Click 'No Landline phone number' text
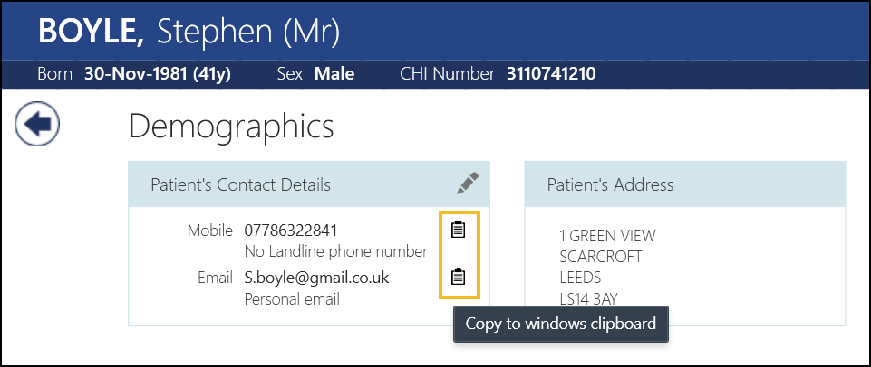The width and height of the screenshot is (871, 367). [x=335, y=251]
